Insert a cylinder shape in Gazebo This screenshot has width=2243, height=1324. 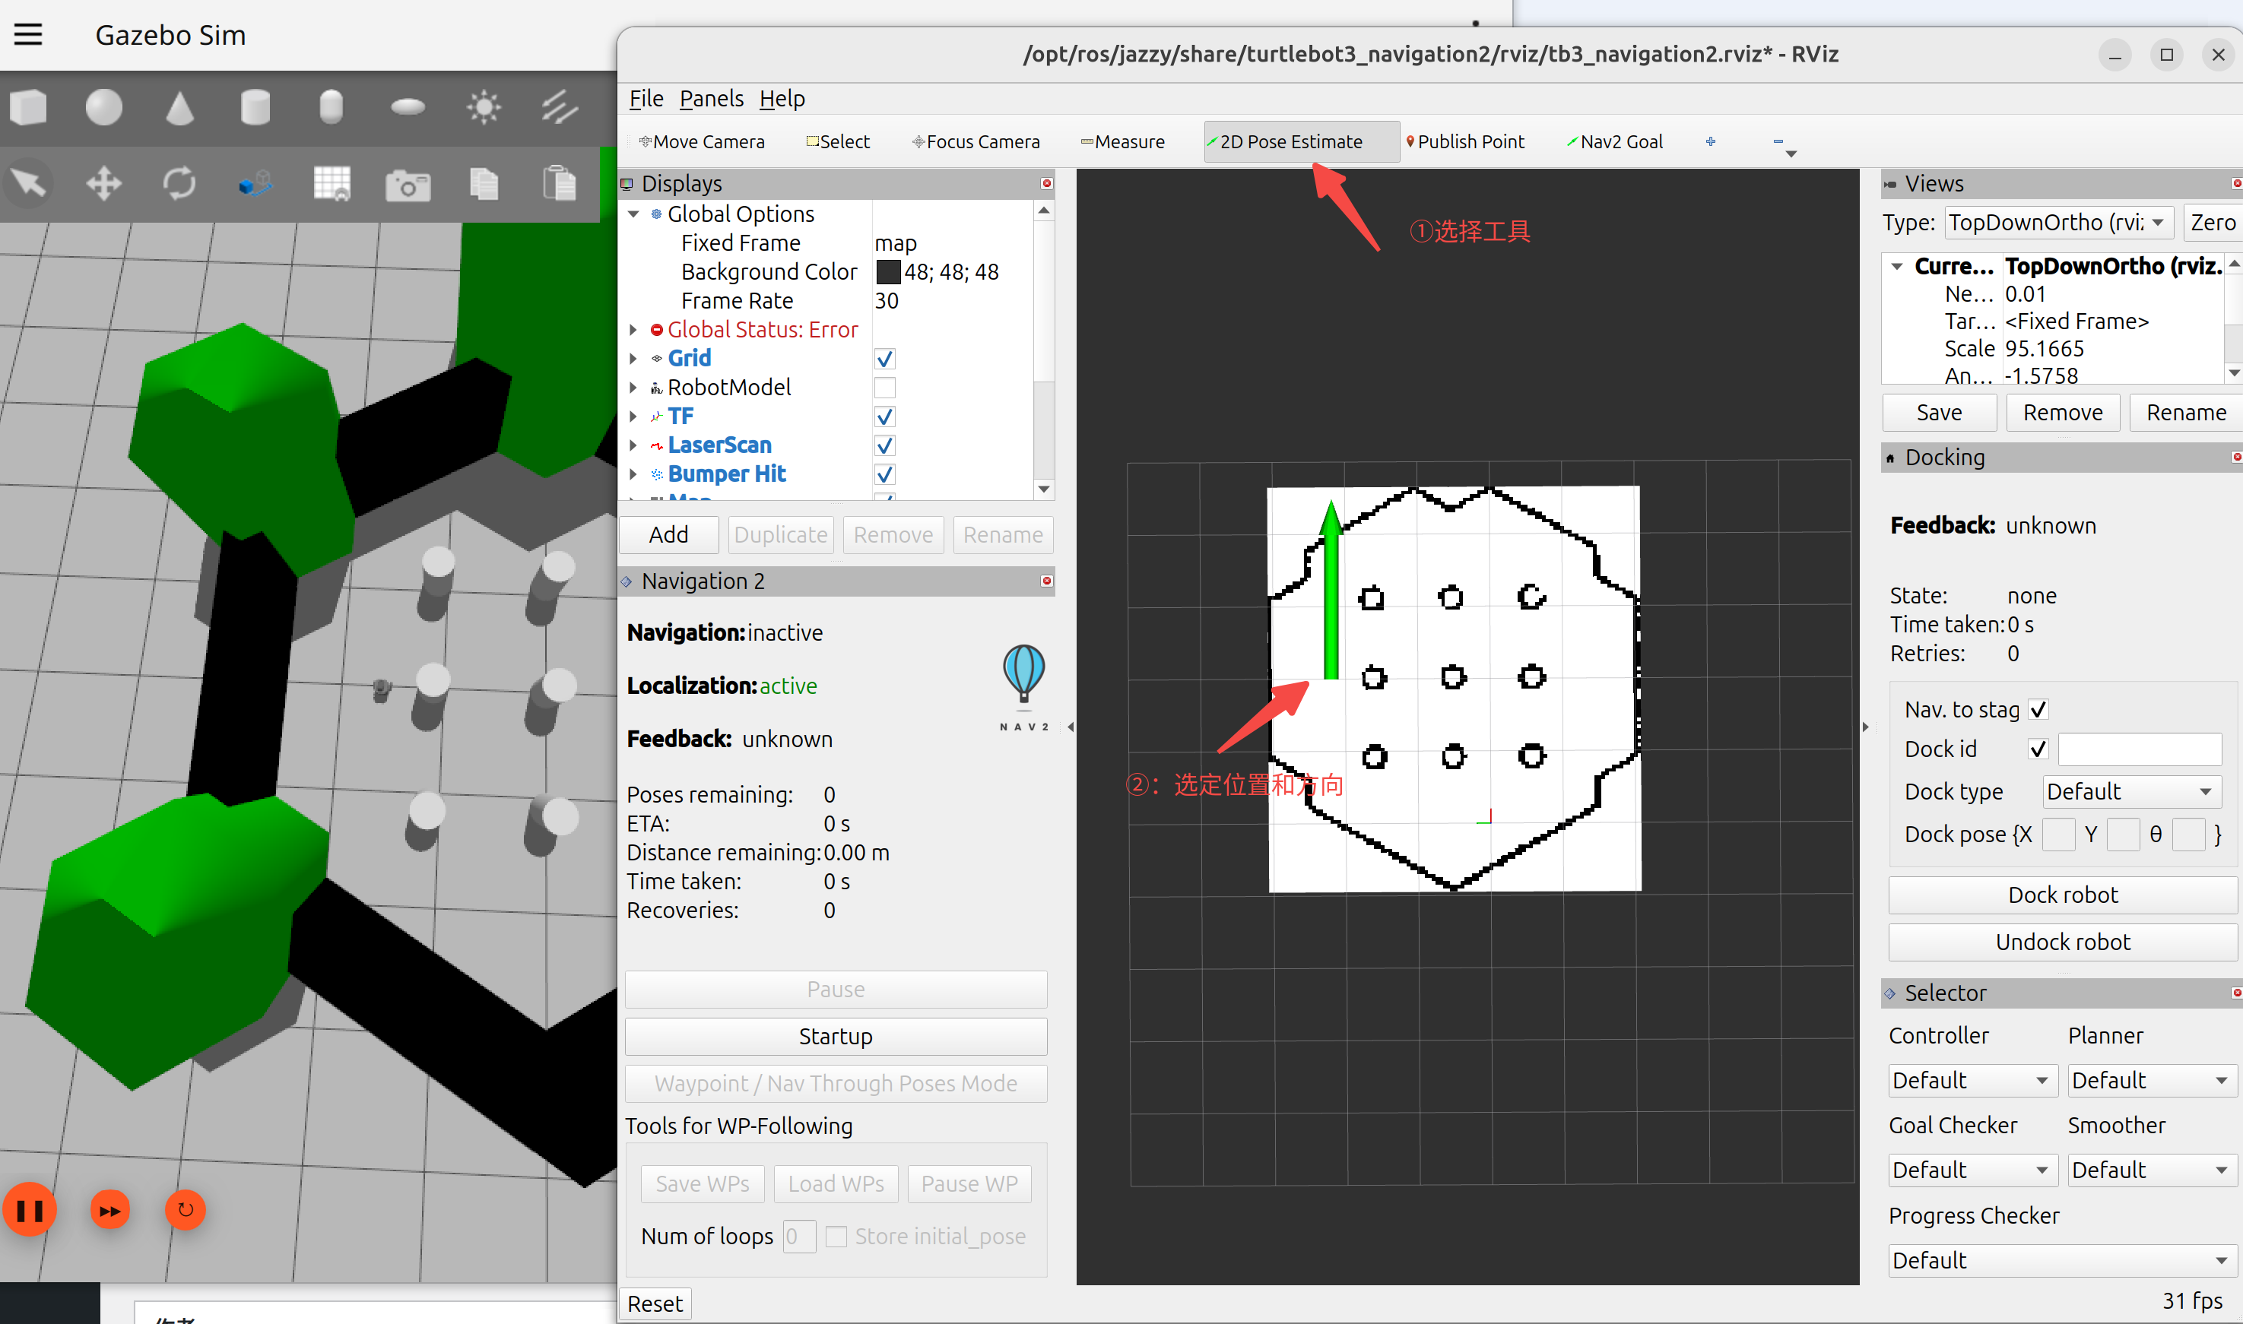[x=255, y=108]
